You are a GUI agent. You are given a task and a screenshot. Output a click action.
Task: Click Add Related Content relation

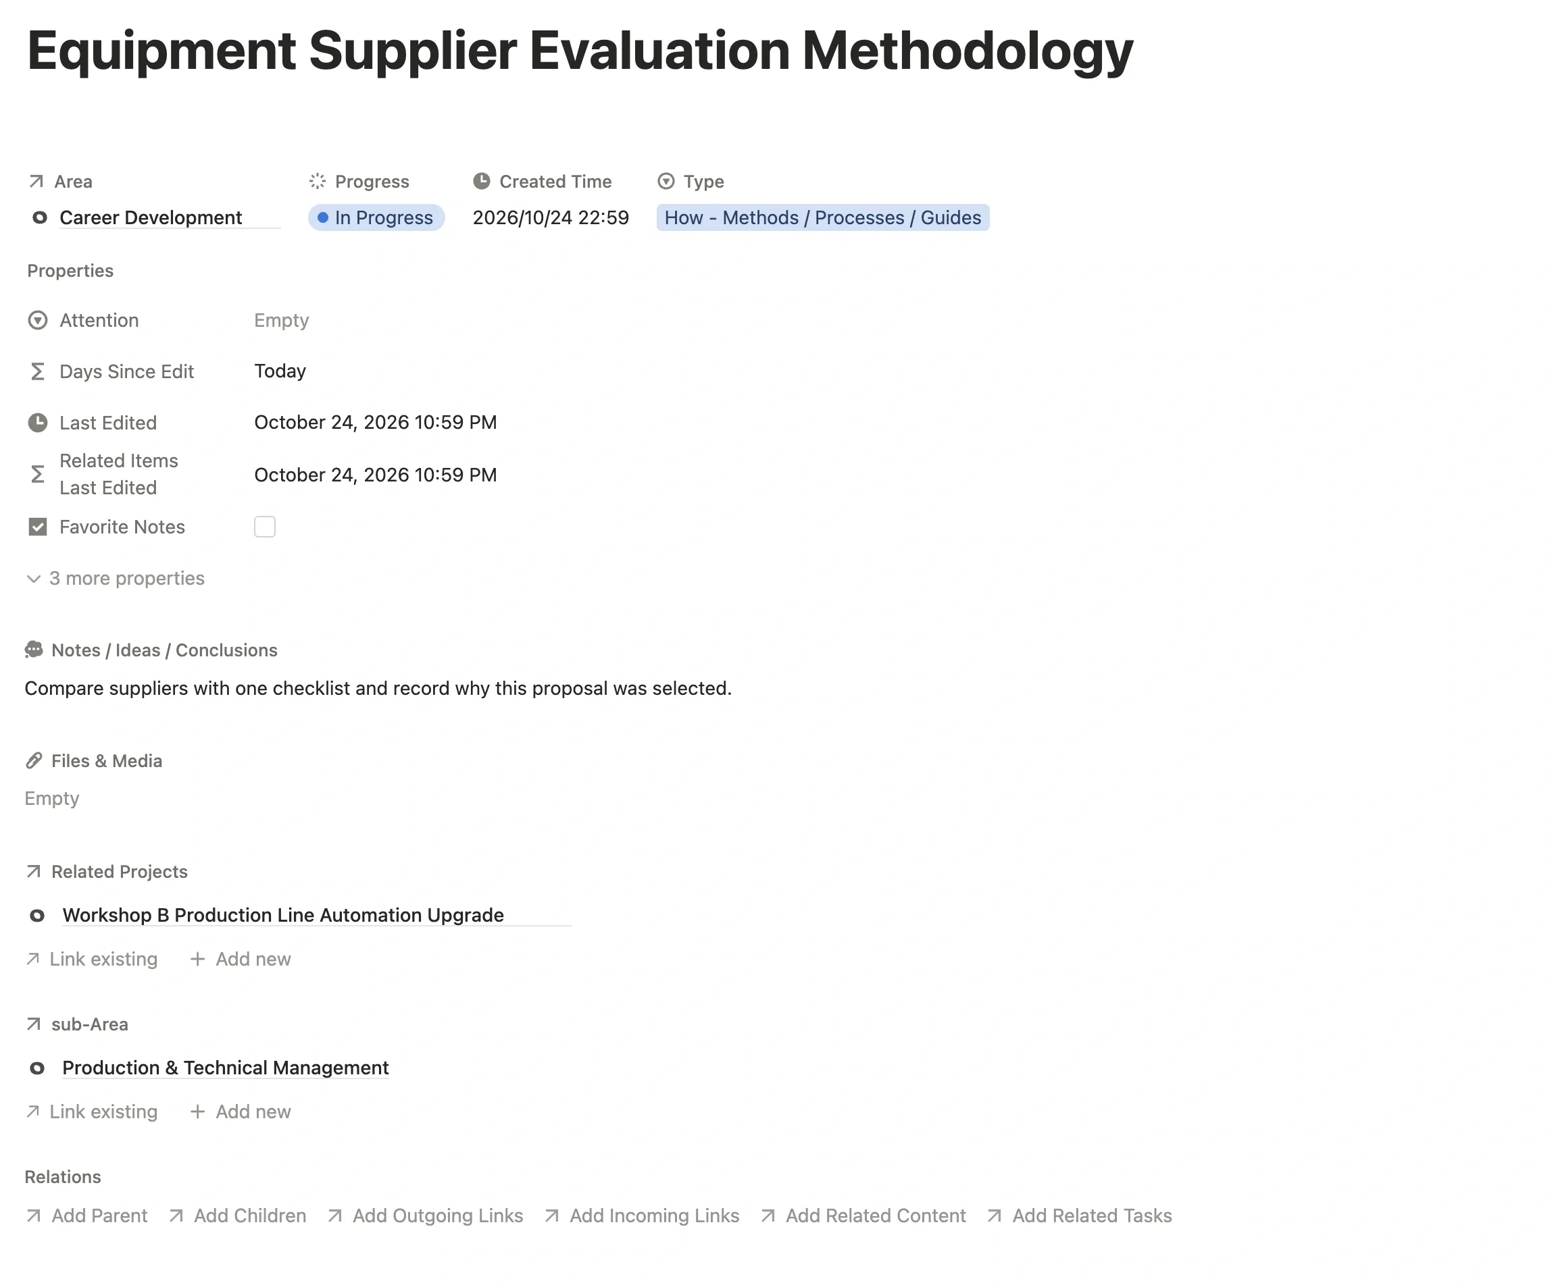click(x=863, y=1215)
